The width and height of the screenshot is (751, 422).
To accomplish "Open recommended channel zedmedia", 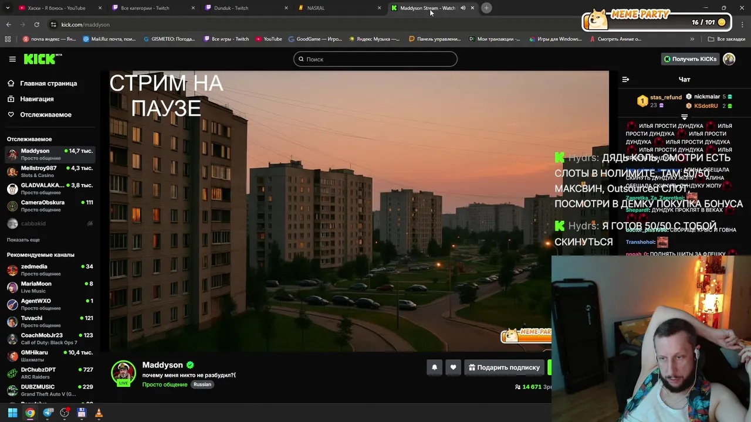I will (x=50, y=270).
